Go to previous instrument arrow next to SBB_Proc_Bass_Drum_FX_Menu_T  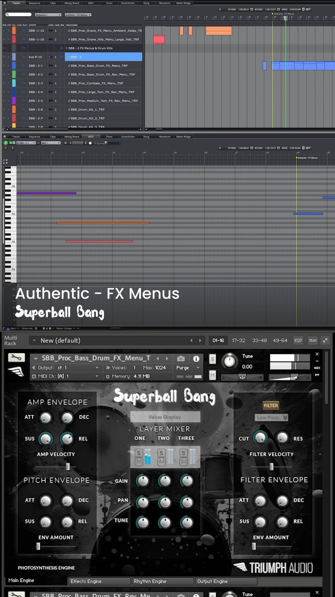[158, 358]
